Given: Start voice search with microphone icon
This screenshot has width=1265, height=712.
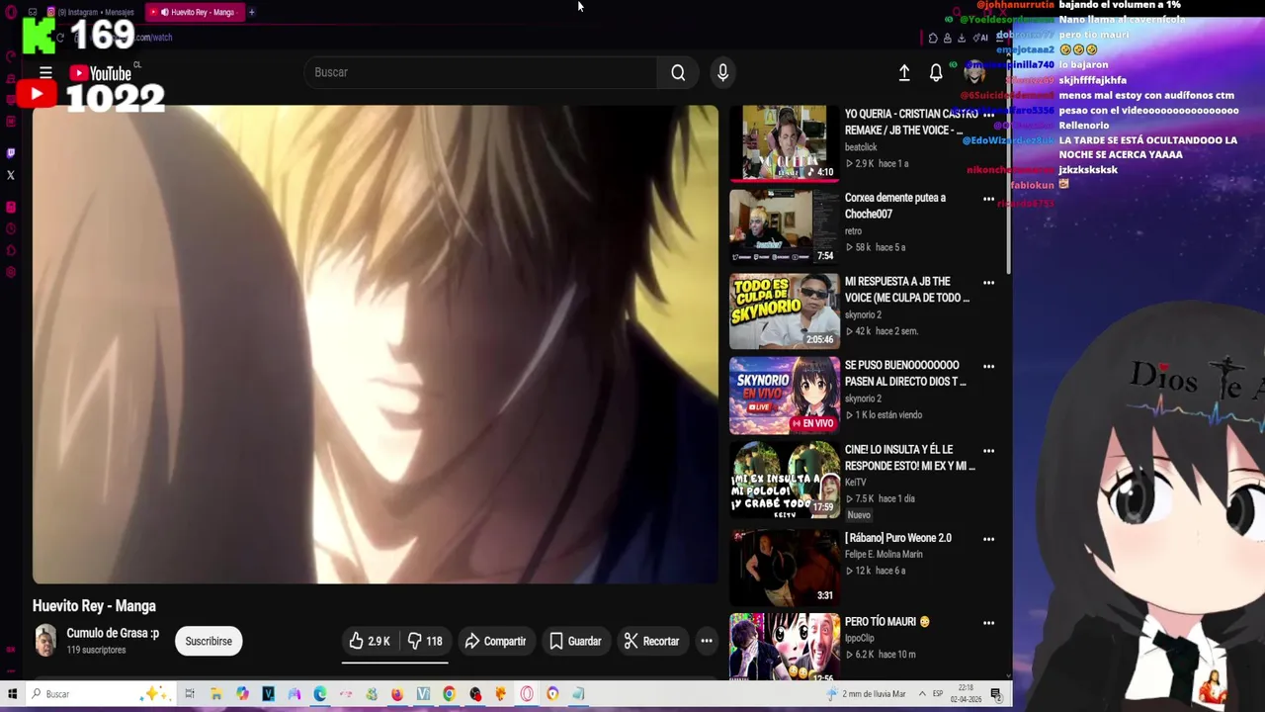Looking at the screenshot, I should pos(722,72).
